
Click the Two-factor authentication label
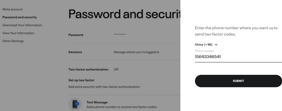point(88,70)
